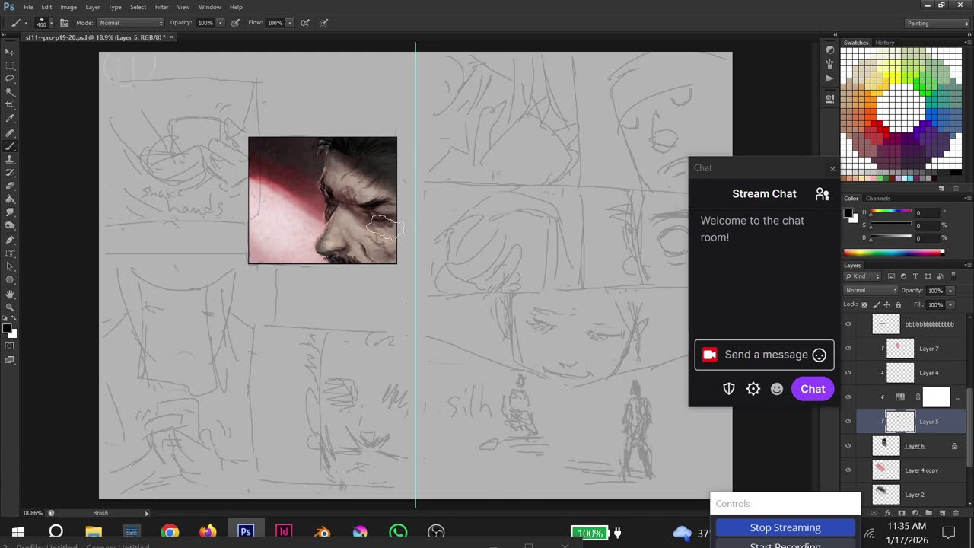Hide Layer 5 visibility eye
This screenshot has width=974, height=548.
point(848,422)
